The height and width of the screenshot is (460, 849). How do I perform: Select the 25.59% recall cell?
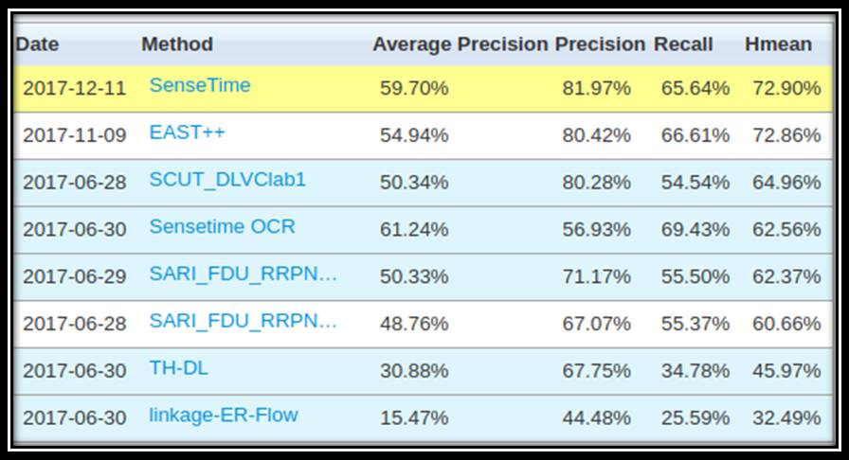[x=695, y=417]
